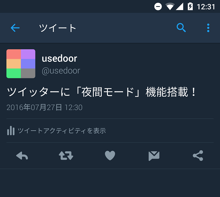Open search with magnifier icon
The image size is (220, 197).
pyautogui.click(x=181, y=28)
